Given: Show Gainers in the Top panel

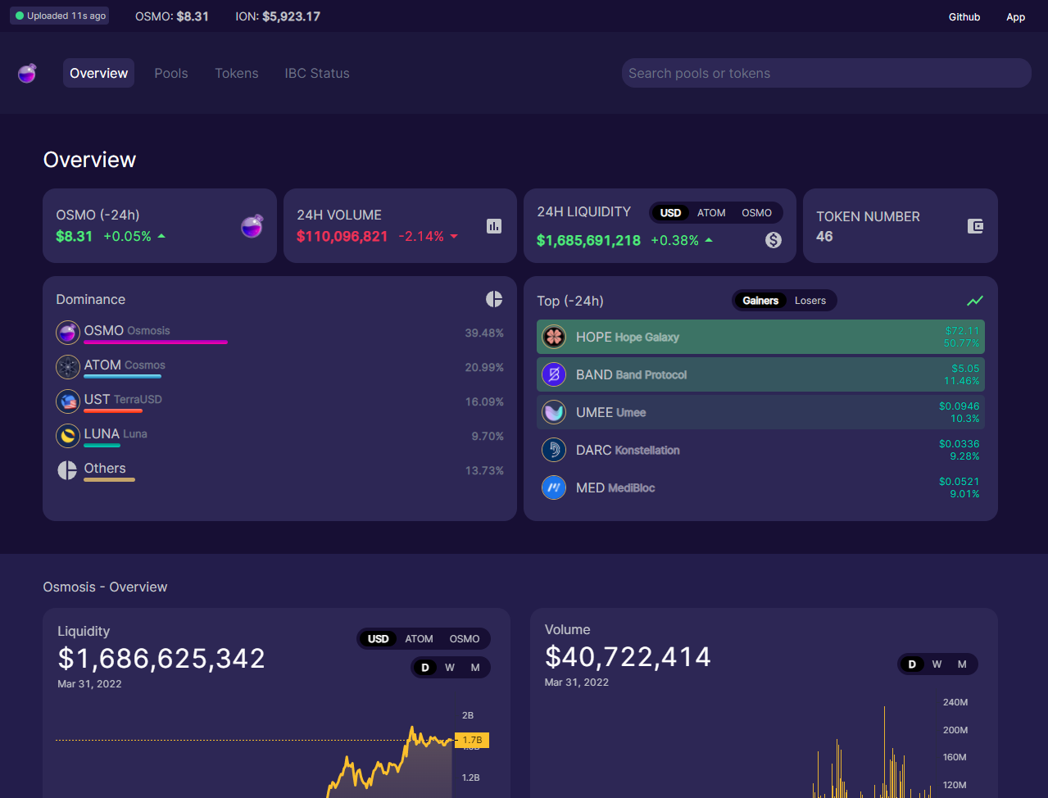Looking at the screenshot, I should [760, 301].
